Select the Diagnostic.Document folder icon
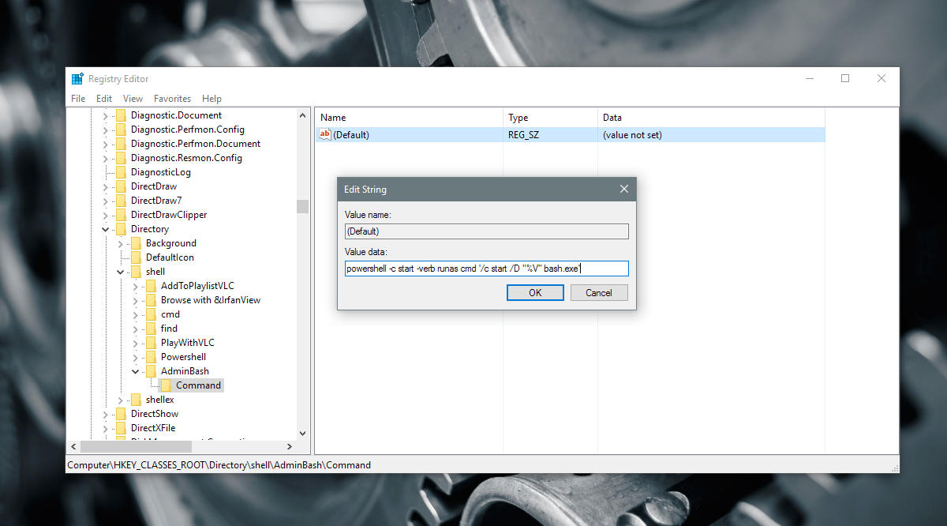 (x=121, y=115)
